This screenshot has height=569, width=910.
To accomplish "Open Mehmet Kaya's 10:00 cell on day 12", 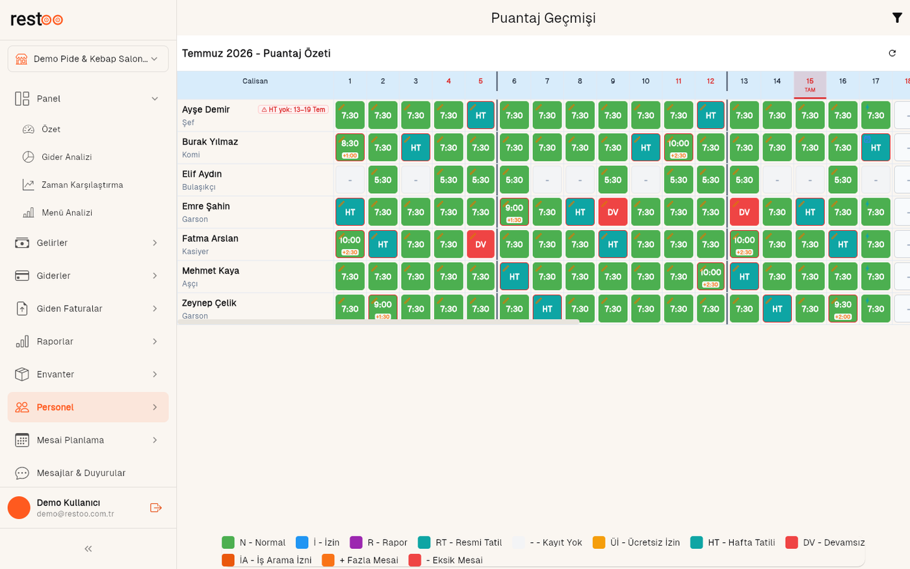I will [x=710, y=277].
